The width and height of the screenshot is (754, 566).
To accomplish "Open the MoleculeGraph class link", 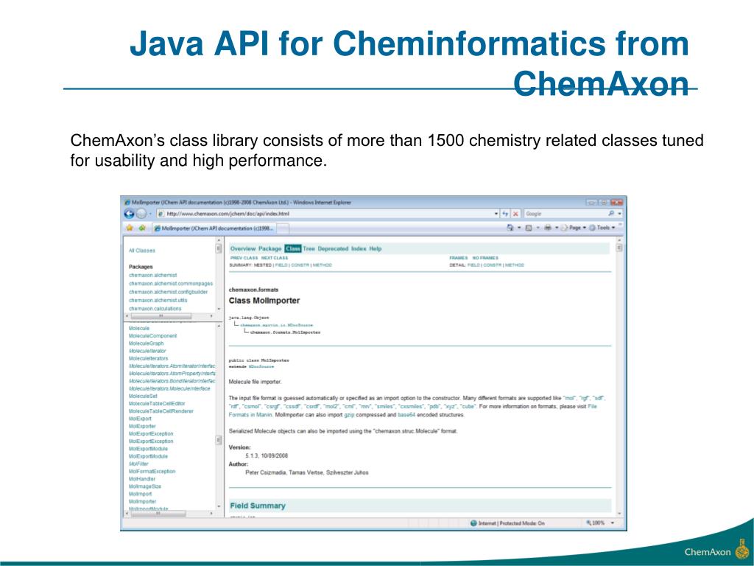I will 146,343.
